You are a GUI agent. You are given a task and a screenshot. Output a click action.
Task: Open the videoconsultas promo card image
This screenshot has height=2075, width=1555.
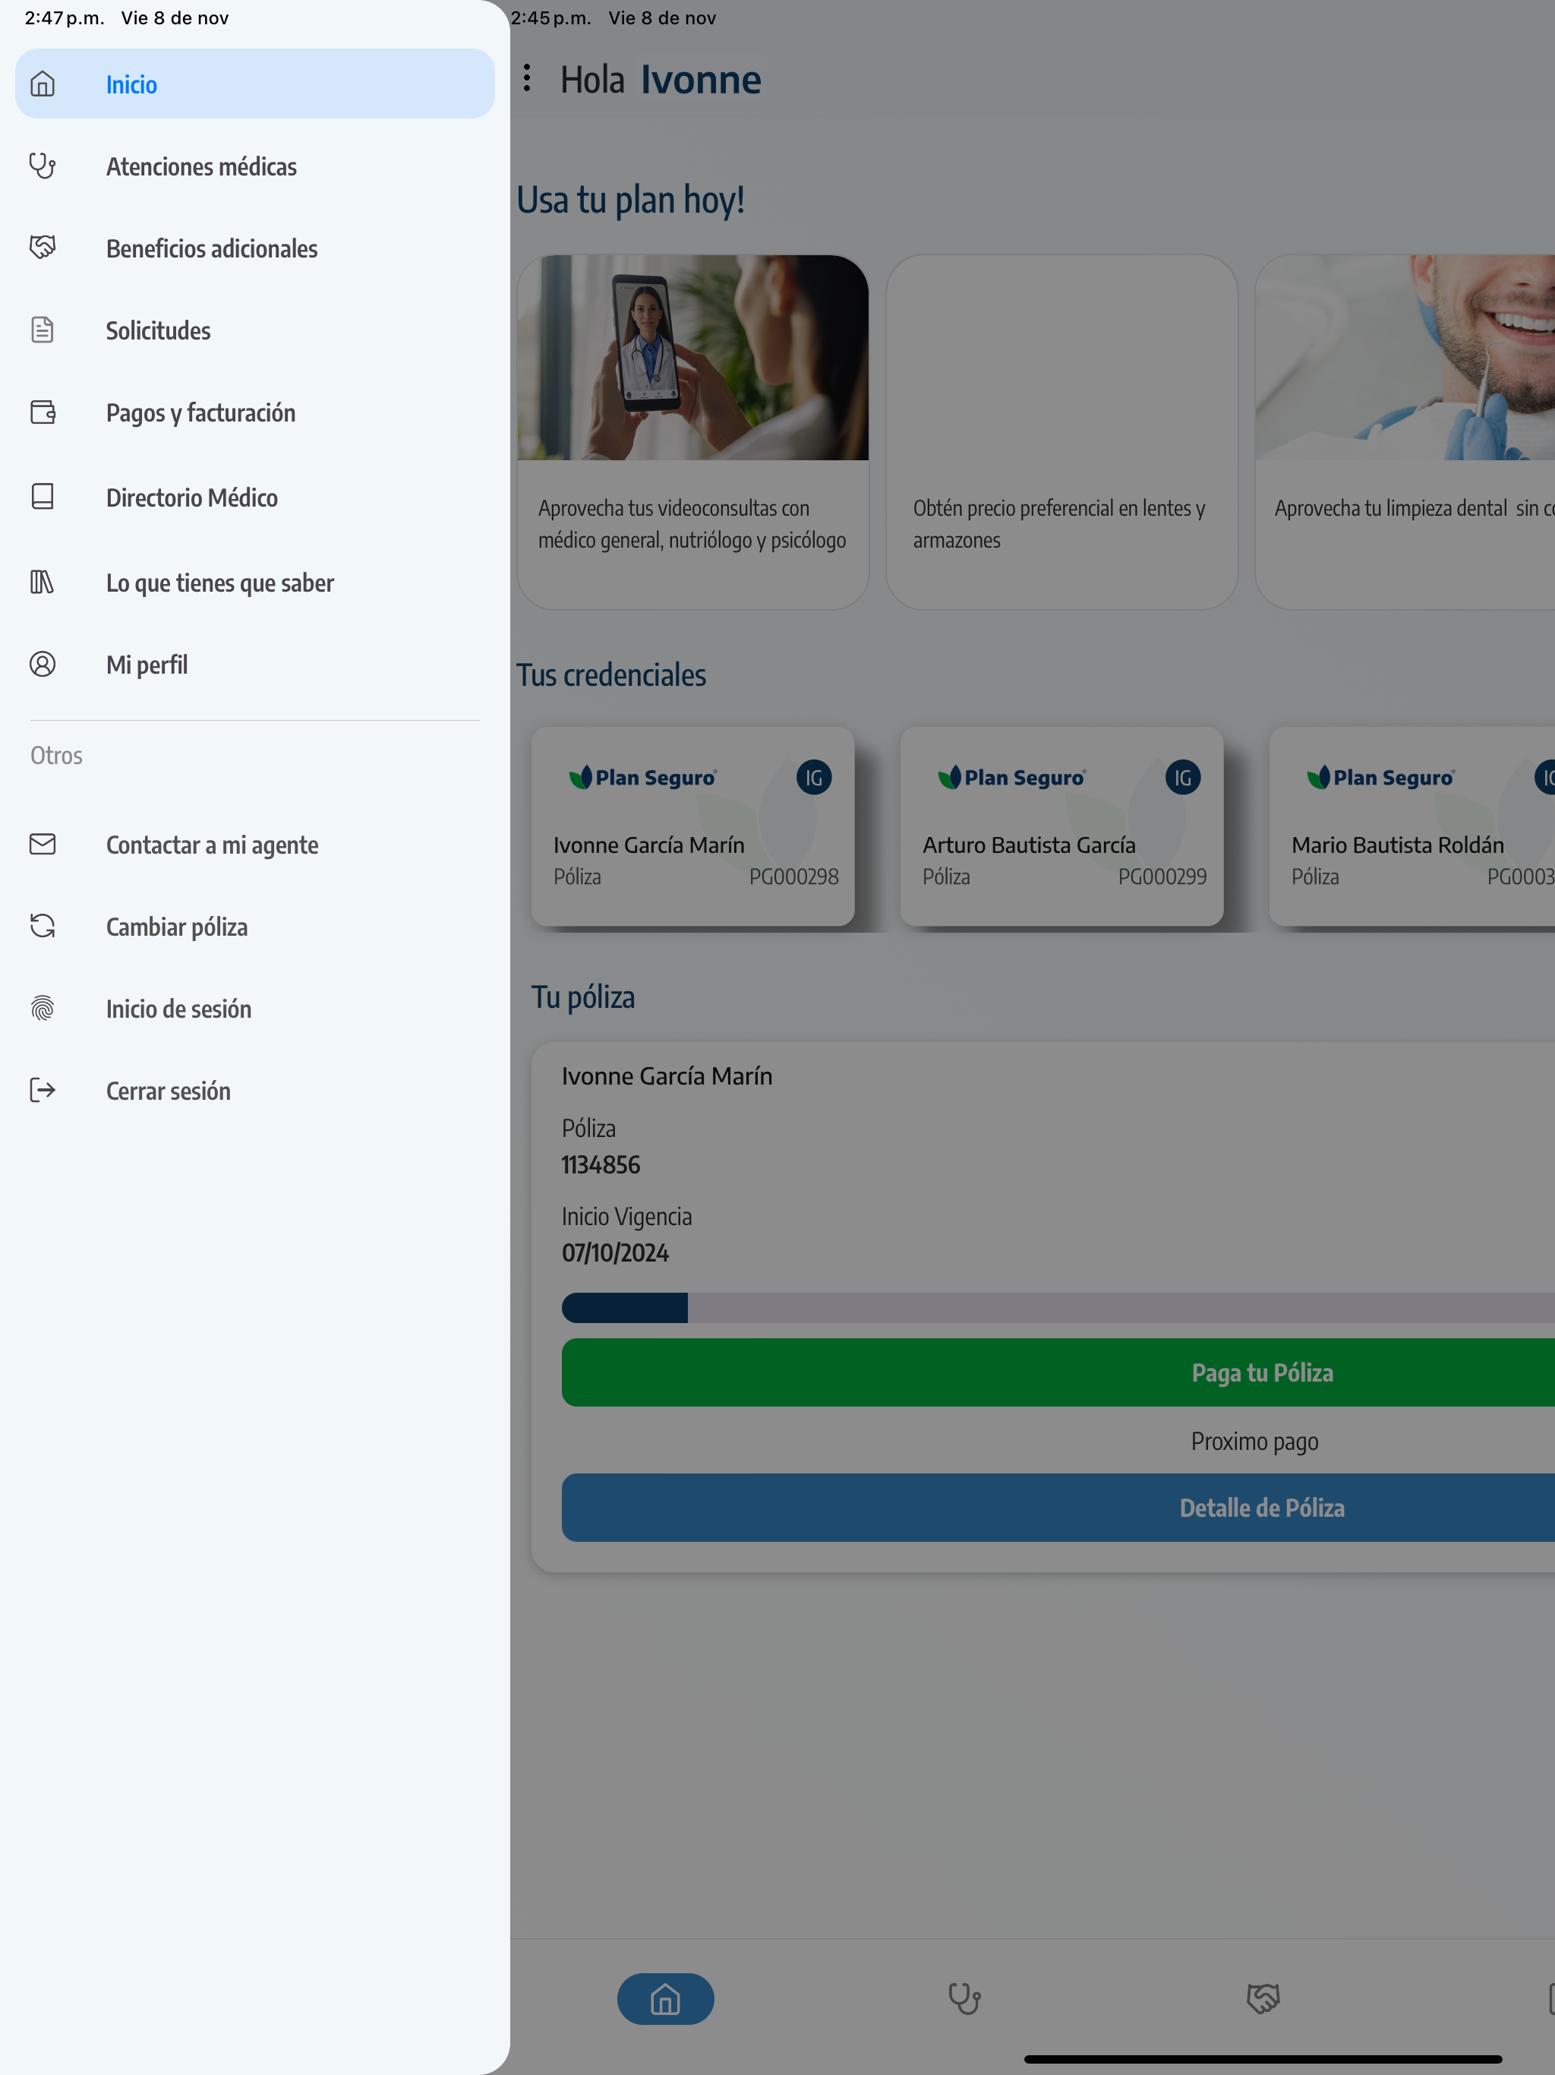[693, 358]
